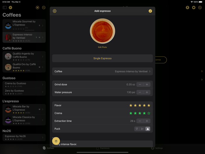Viewport: 205px width, 154px height.
Task: Click partially hidden COFFEE outlined button
Action: point(161,60)
